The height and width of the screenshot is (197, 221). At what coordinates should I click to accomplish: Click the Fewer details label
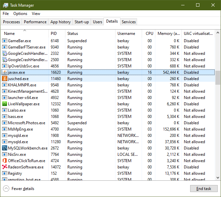(23, 189)
